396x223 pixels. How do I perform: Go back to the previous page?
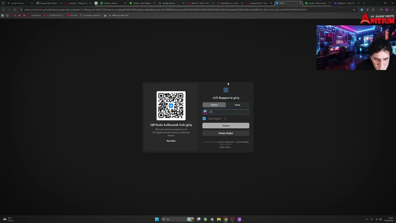coord(3,10)
